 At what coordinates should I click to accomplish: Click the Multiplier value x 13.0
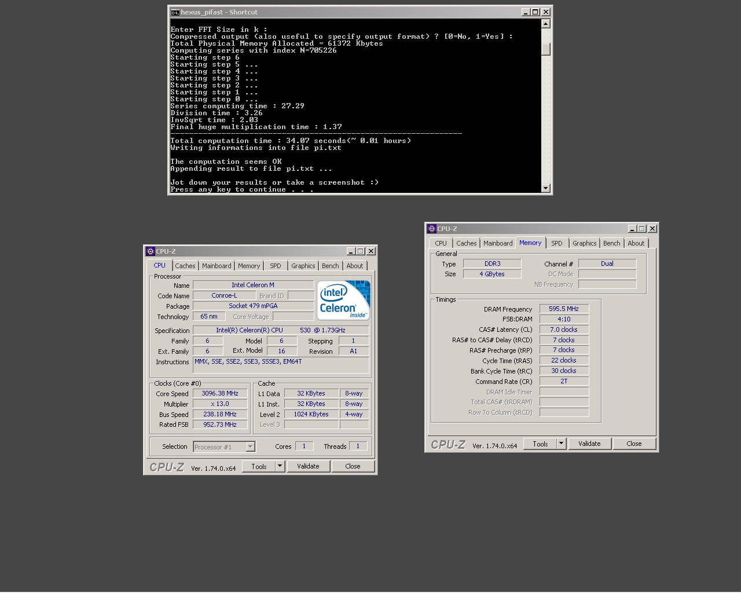pos(220,404)
